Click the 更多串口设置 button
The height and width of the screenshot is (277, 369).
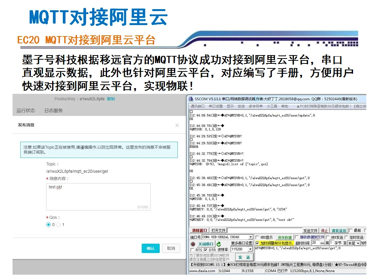(241, 243)
